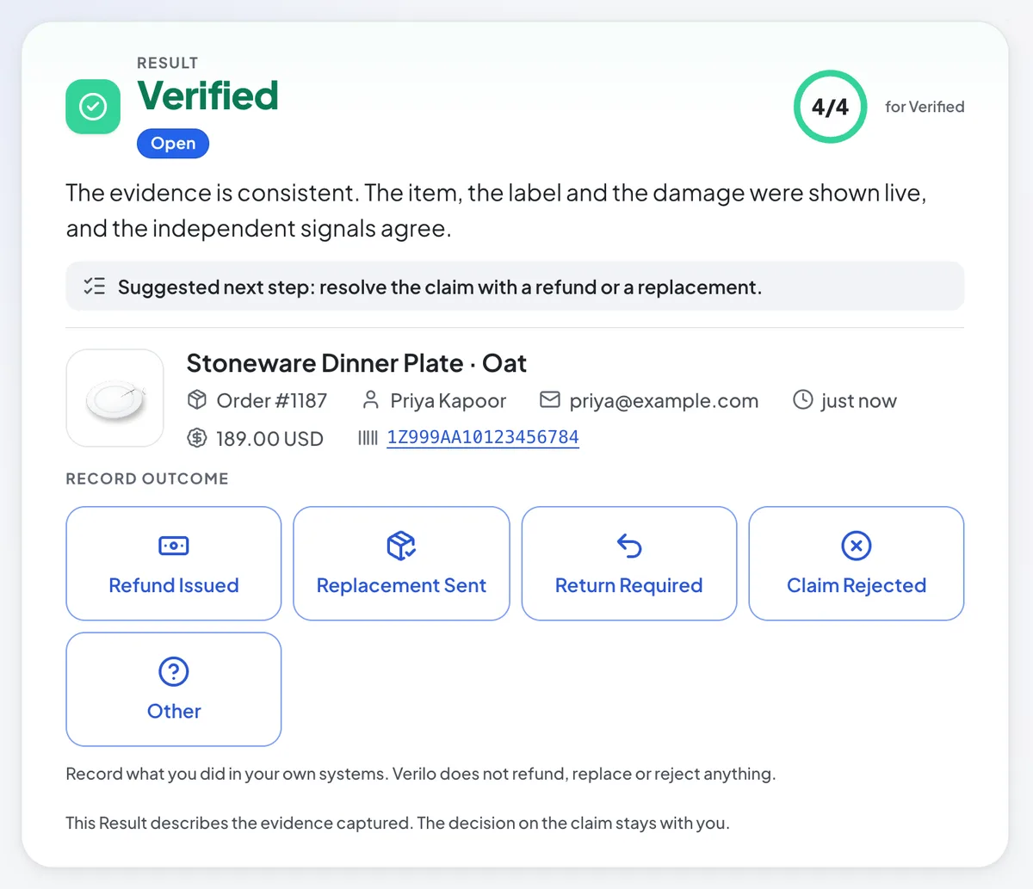Record outcome as Return Required
The image size is (1033, 889).
pos(629,564)
